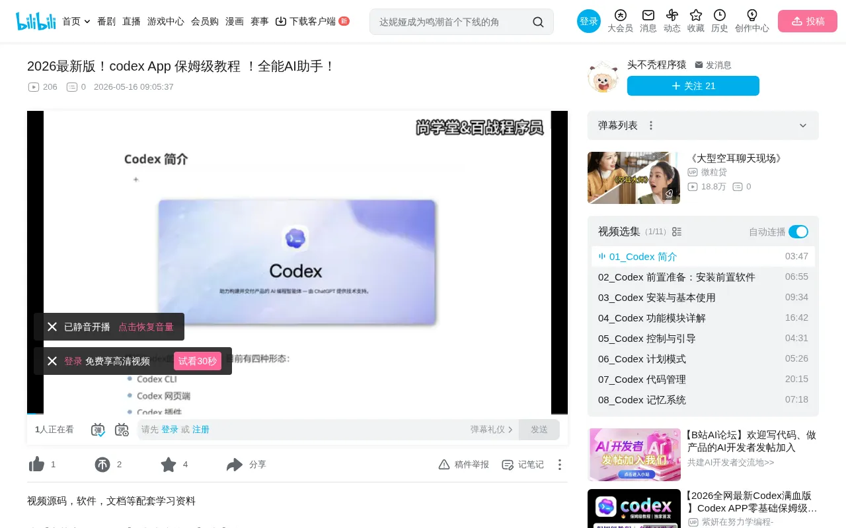Toggle danmaku display on the player
This screenshot has height=528, width=846.
pos(98,430)
